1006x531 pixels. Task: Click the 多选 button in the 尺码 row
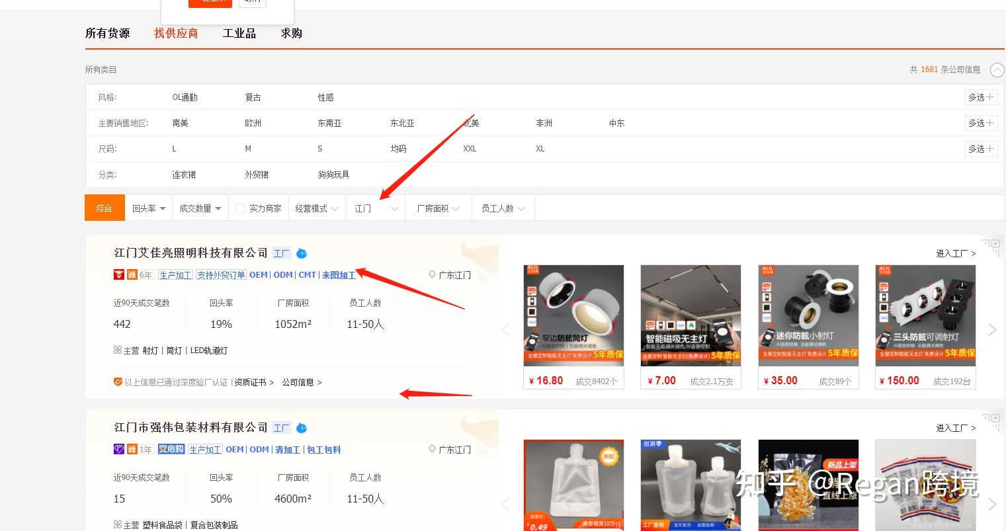click(981, 149)
